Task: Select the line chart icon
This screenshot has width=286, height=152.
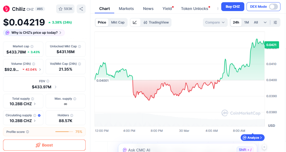Action: point(135,22)
